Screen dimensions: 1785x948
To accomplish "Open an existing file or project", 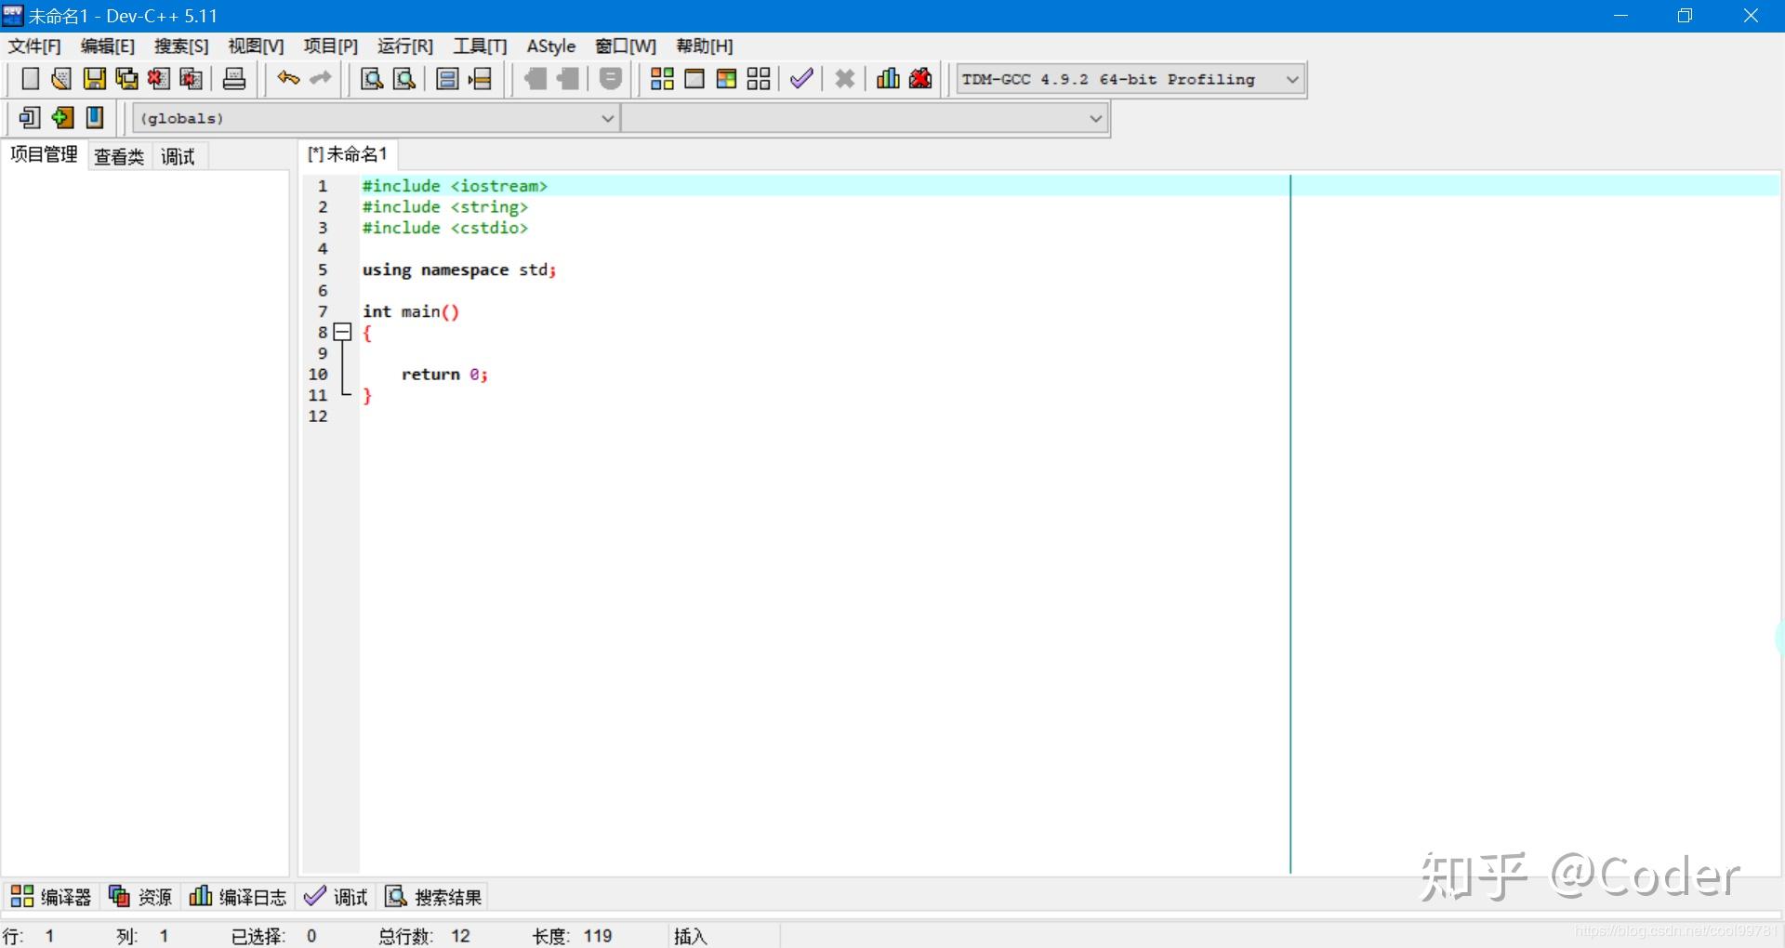I will (x=61, y=79).
